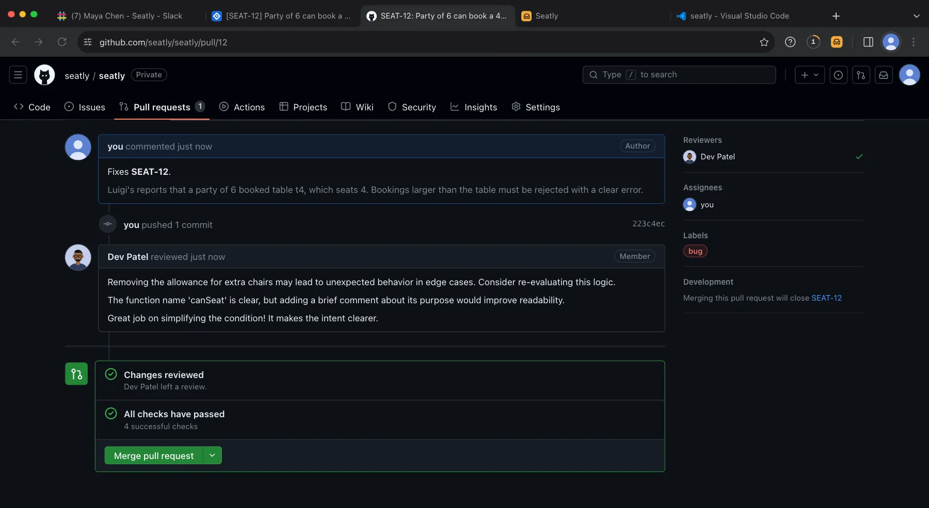
Task: Click the green check next to Changes reviewed
Action: tap(111, 374)
